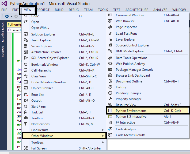Click the SQL Server Object Explorer icon

tap(26, 58)
